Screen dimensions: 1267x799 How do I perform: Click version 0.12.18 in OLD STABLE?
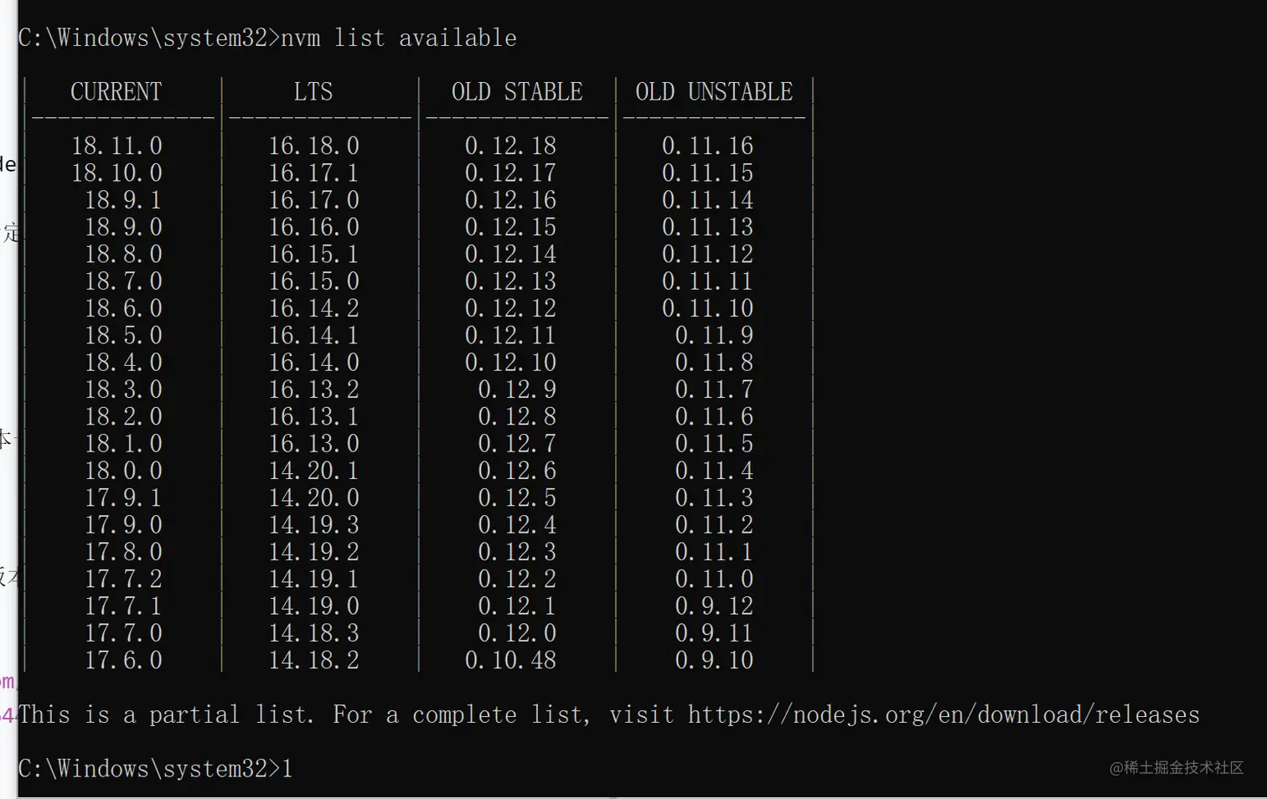click(510, 147)
